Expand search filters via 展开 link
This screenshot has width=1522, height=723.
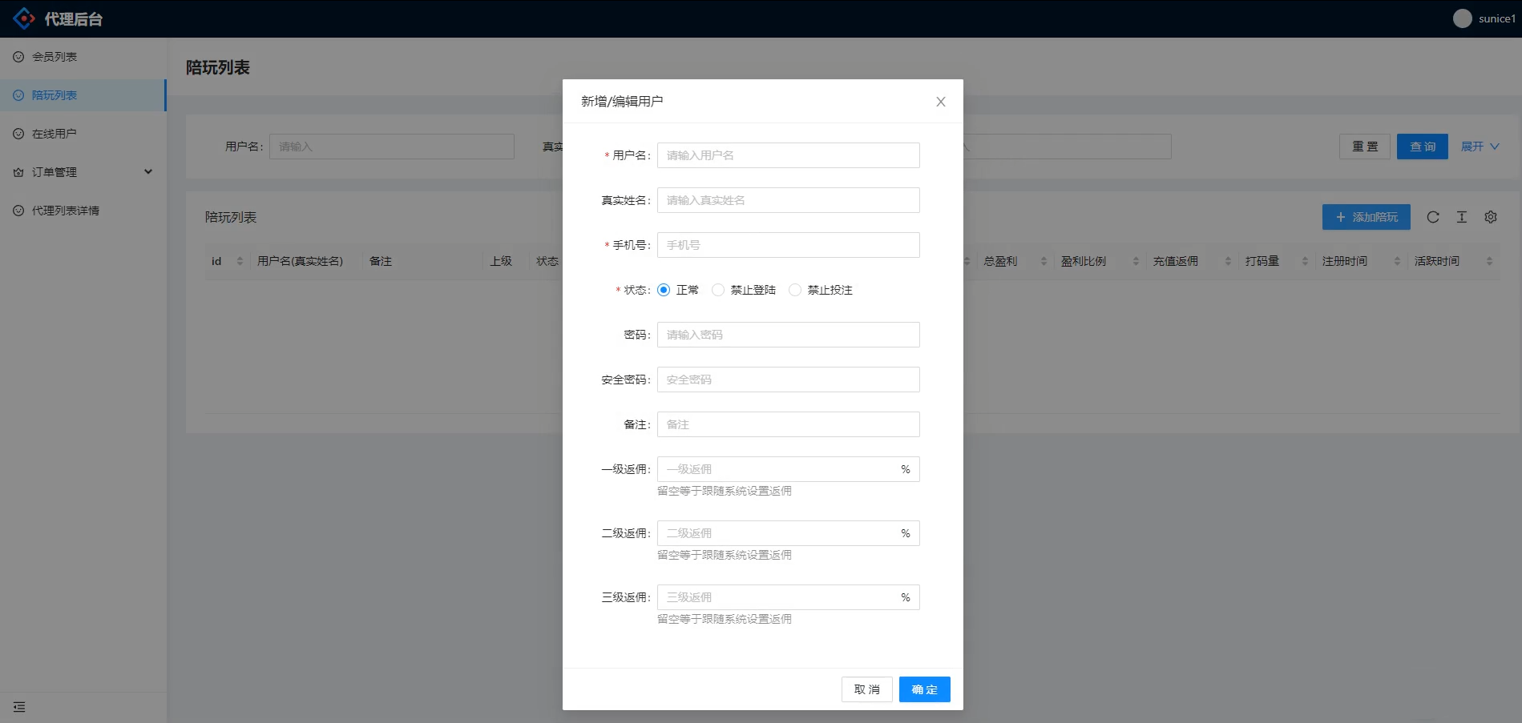pos(1480,147)
